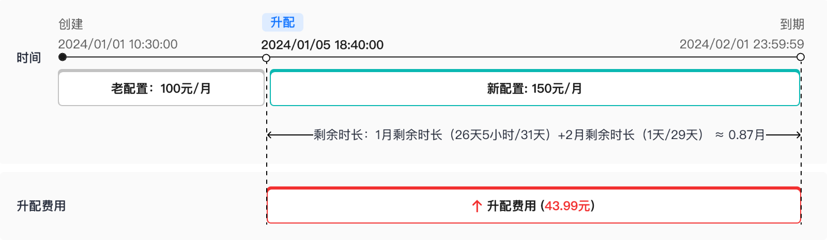Select the upgrade time hollow marker
This screenshot has width=827, height=240.
[267, 58]
